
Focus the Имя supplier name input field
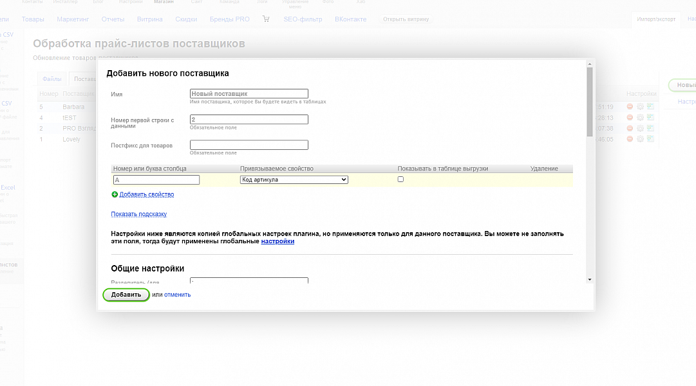[249, 94]
